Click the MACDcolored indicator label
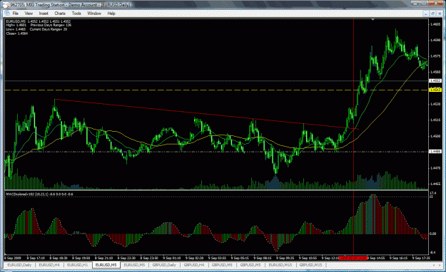Viewport: 446px width, 272px height. coord(39,194)
